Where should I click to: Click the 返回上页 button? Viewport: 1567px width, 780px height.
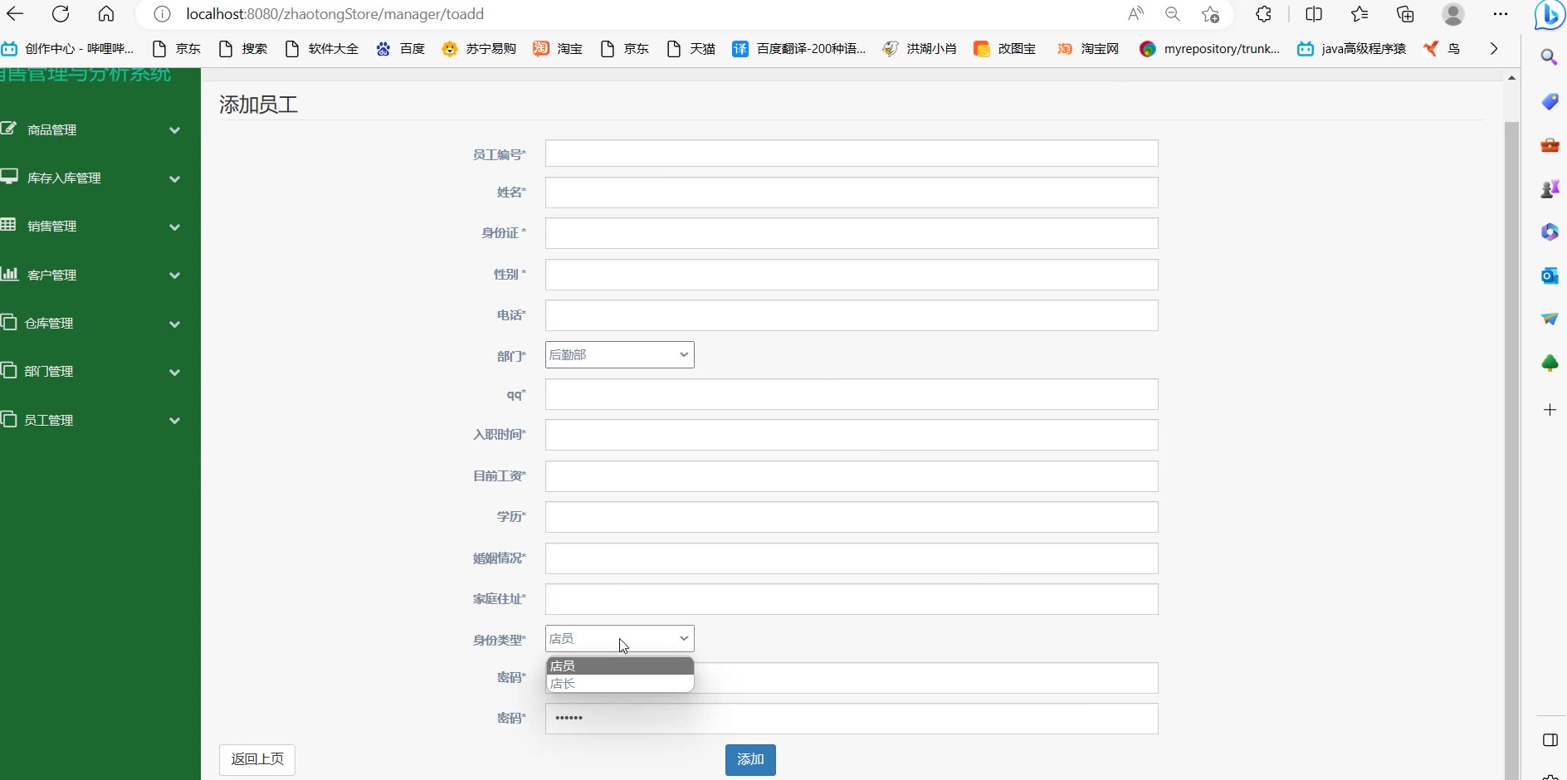coord(257,760)
